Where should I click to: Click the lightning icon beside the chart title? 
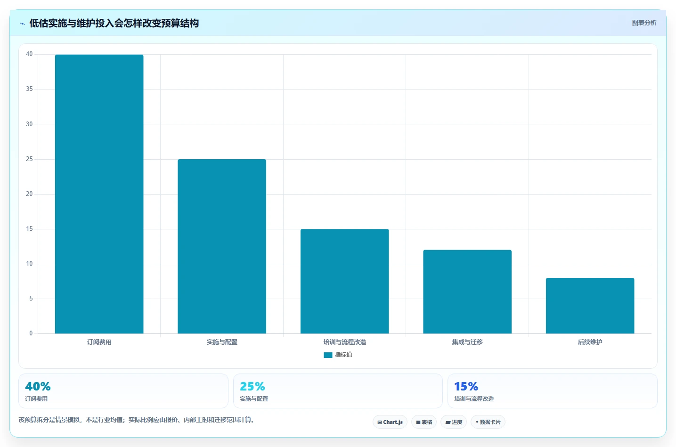point(23,24)
